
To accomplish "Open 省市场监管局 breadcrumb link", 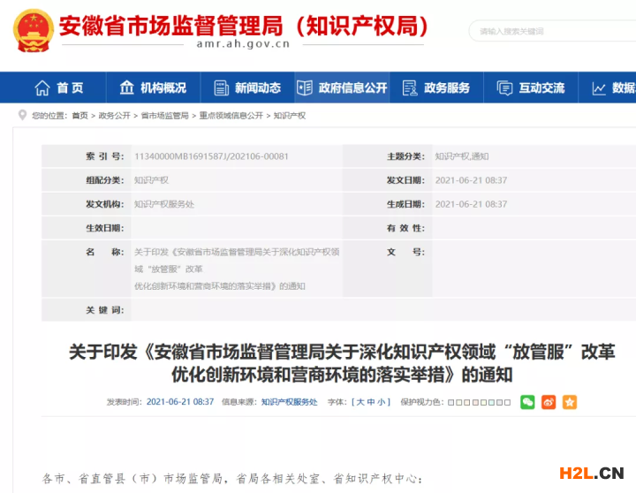I will tap(164, 116).
